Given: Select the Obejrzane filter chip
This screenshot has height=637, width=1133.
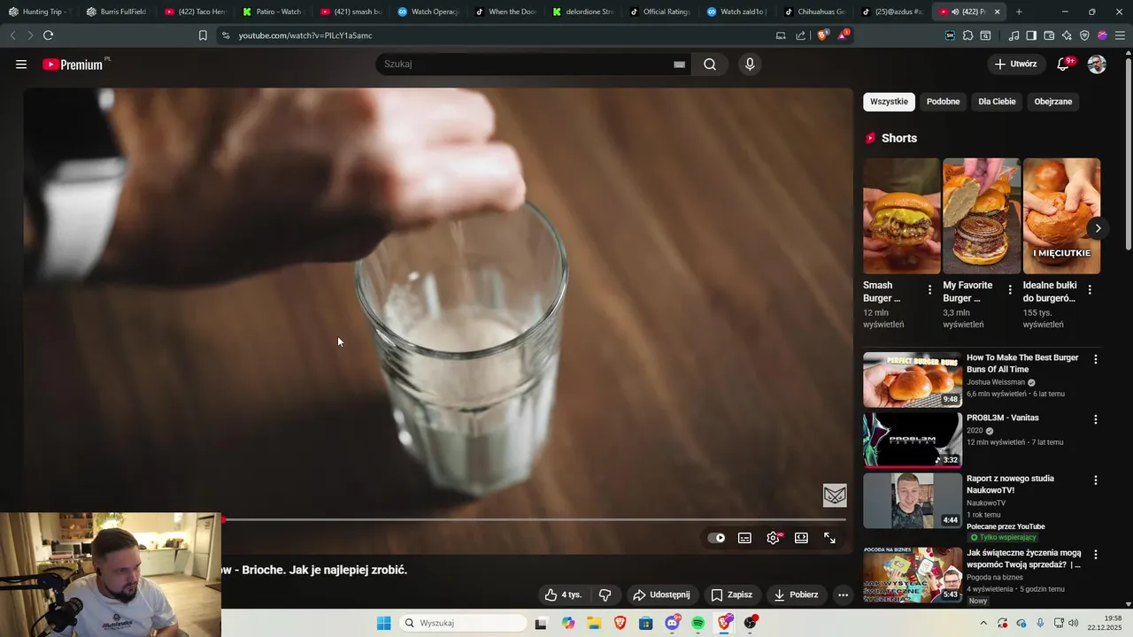Looking at the screenshot, I should coord(1052,102).
